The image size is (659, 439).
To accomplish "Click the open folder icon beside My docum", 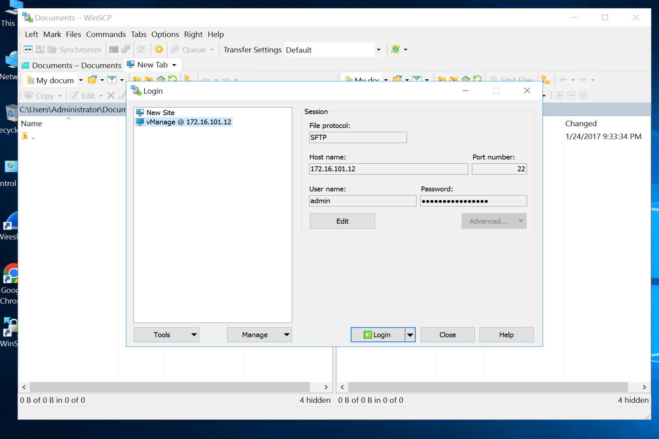I will (x=92, y=80).
